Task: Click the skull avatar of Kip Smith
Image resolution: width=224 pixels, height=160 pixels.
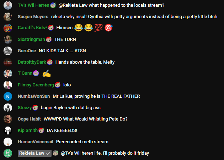Action: [x=8, y=130]
